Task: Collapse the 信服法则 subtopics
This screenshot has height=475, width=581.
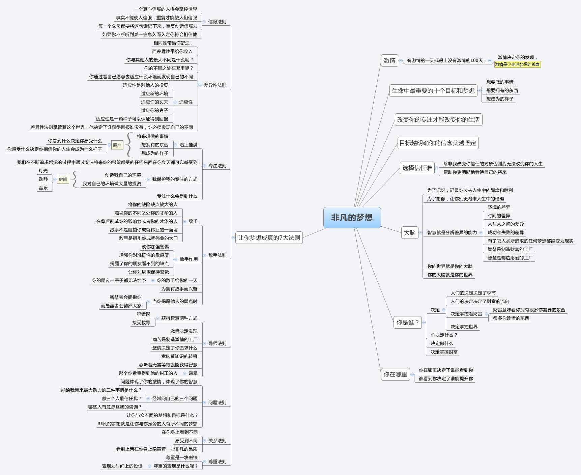Action: 204,22
